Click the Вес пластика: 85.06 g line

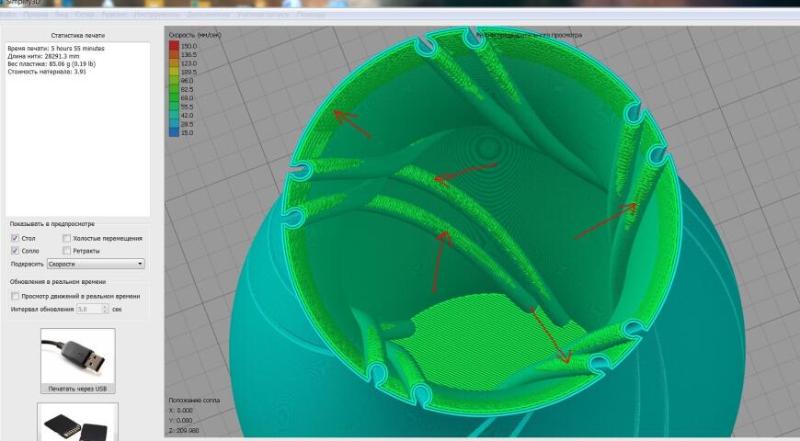51,63
